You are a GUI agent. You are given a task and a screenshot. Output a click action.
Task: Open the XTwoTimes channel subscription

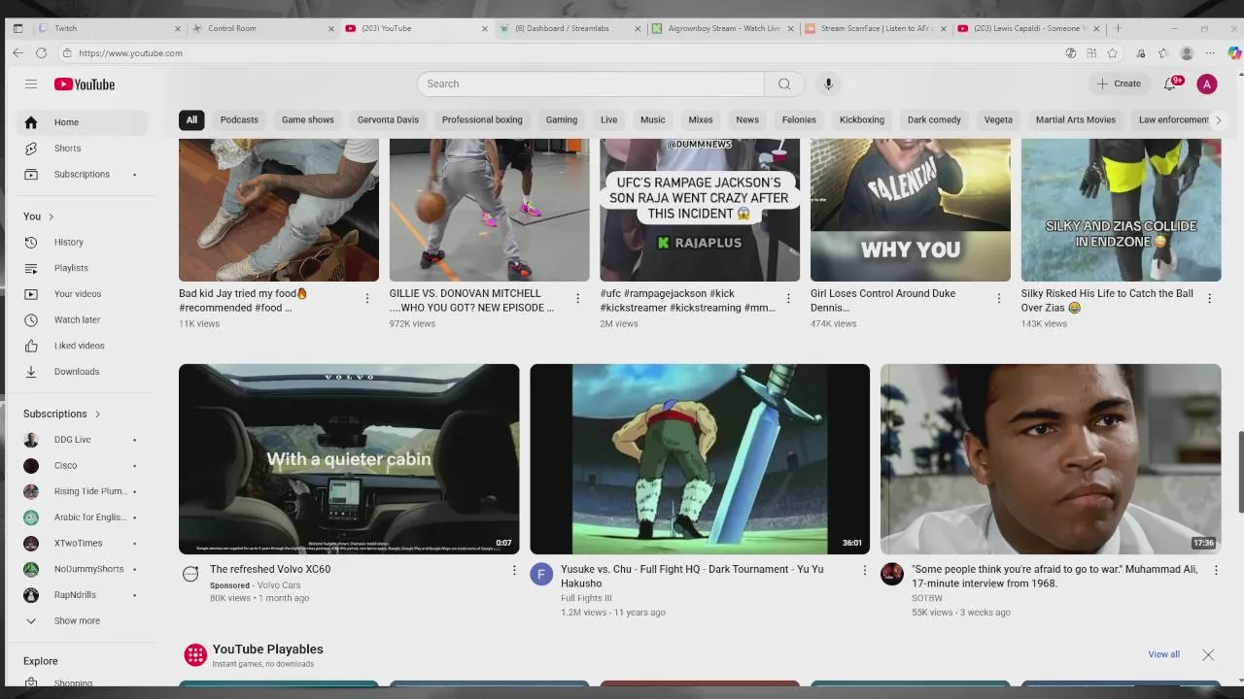(x=83, y=544)
